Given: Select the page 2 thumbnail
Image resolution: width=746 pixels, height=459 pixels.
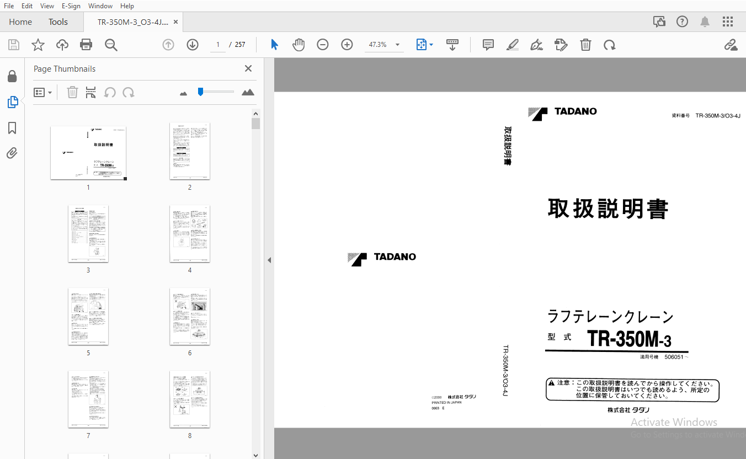Looking at the screenshot, I should tap(190, 151).
